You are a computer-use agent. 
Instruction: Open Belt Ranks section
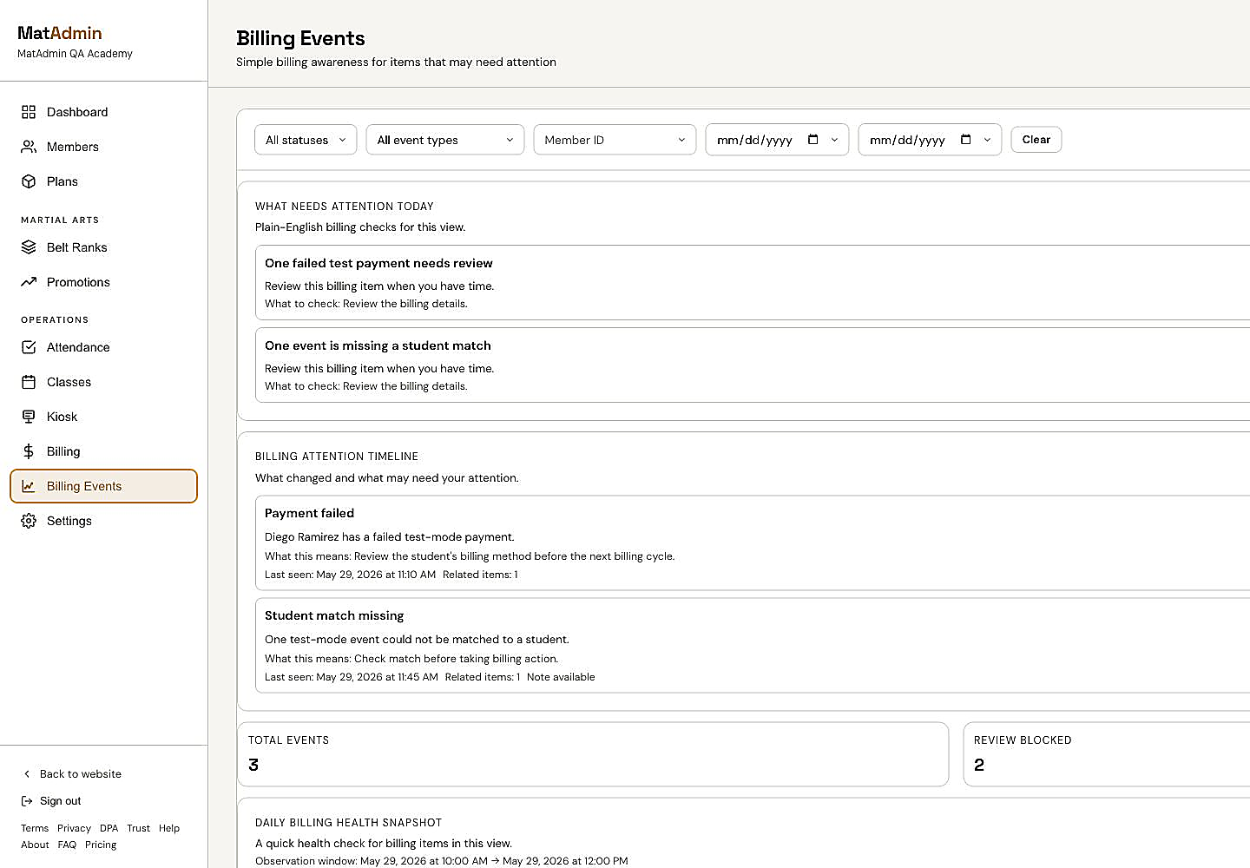coord(104,247)
